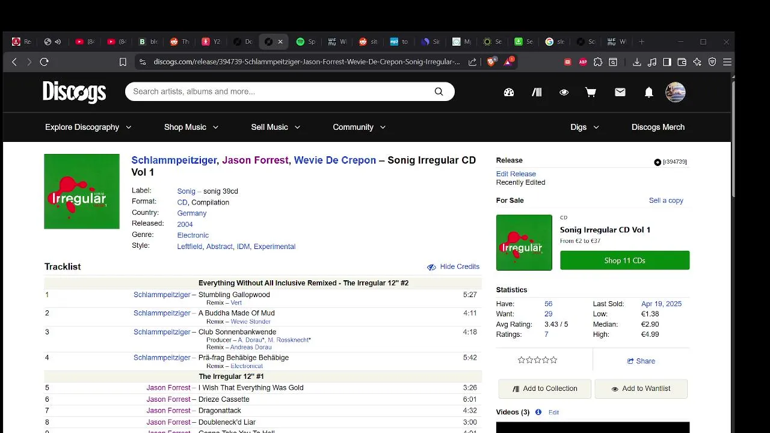Viewport: 770px width, 433px height.
Task: Click the info icon next to Videos
Action: pyautogui.click(x=538, y=412)
